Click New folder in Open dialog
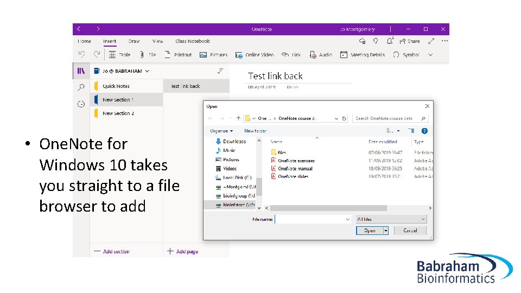This screenshot has width=521, height=293. point(255,131)
